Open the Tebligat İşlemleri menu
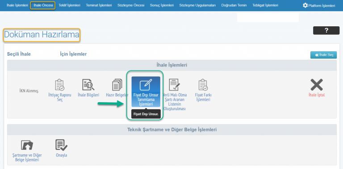 pyautogui.click(x=265, y=5)
